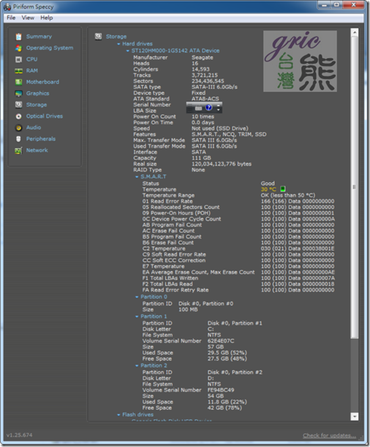Open the Summary section icon
370x447 pixels.
(x=18, y=37)
